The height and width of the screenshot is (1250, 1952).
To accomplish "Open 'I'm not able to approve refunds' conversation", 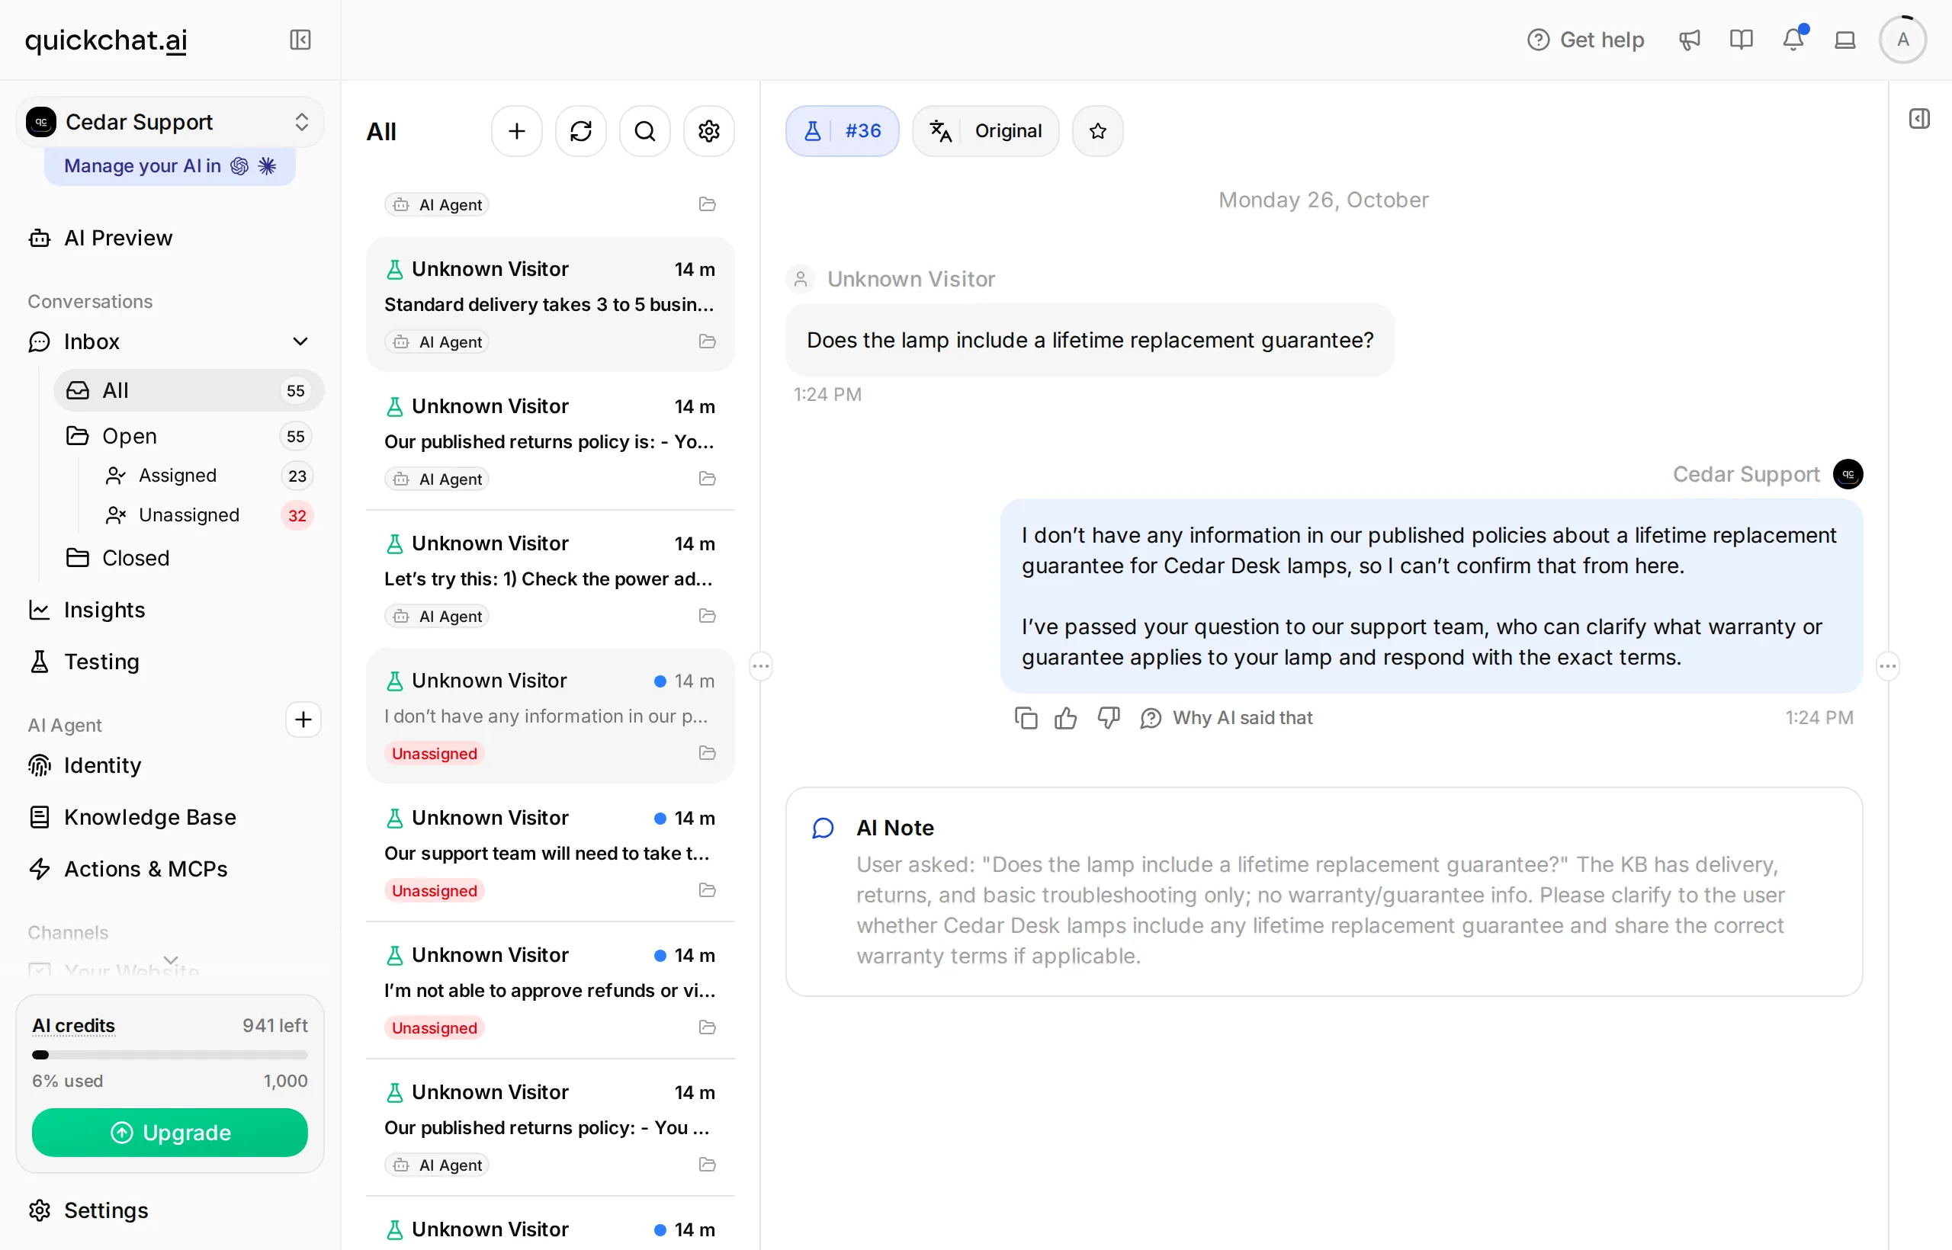I will 550,990.
